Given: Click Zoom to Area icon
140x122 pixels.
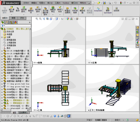Looking at the screenshot, I should [x=40, y=19].
